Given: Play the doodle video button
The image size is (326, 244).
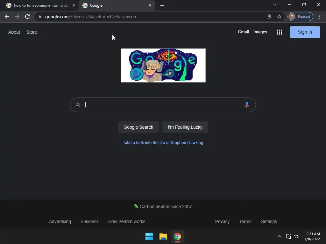Looking at the screenshot, I should [136, 74].
